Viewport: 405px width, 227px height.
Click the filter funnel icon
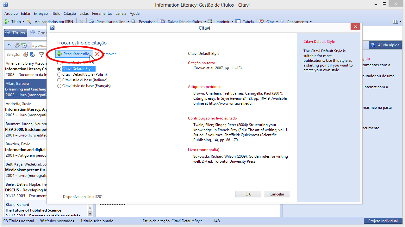point(41,55)
